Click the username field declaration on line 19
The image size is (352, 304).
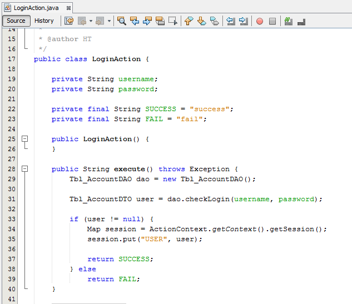(136, 79)
